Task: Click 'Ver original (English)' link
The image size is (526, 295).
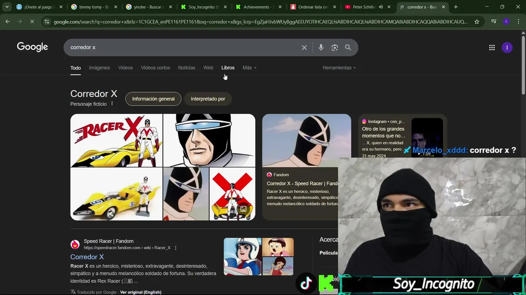Action: point(141,292)
